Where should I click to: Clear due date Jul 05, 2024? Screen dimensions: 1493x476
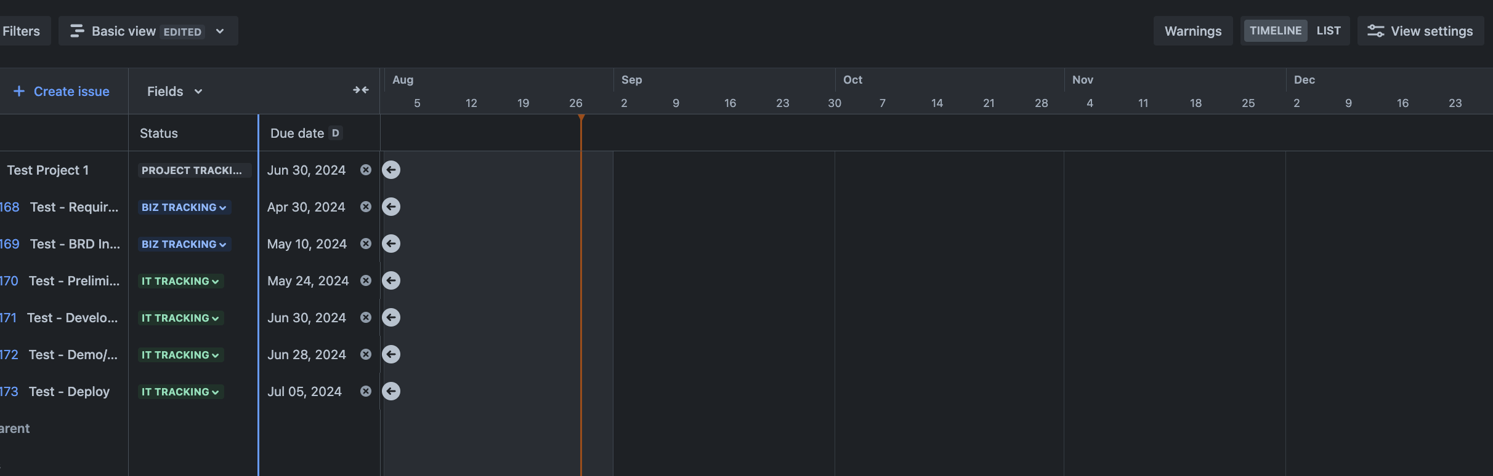pos(366,391)
